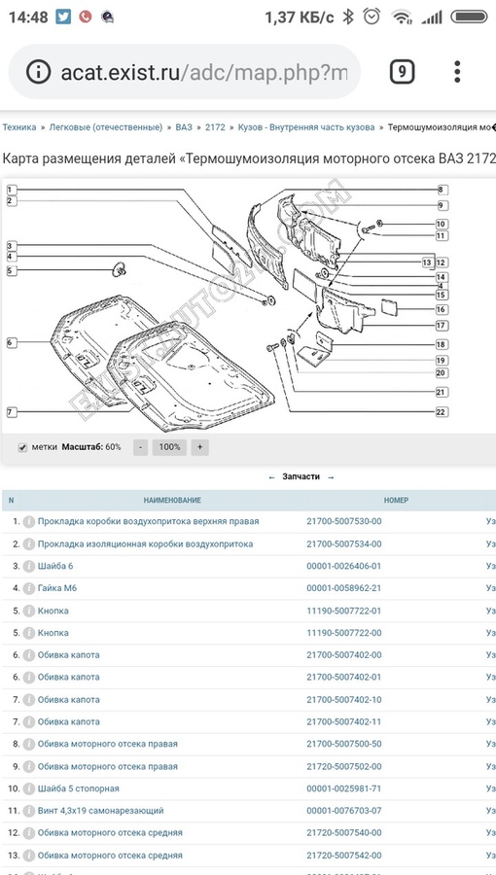Viewport: 496px width, 875px height.
Task: Select part number 00001-0026406-01
Action: coord(344,566)
